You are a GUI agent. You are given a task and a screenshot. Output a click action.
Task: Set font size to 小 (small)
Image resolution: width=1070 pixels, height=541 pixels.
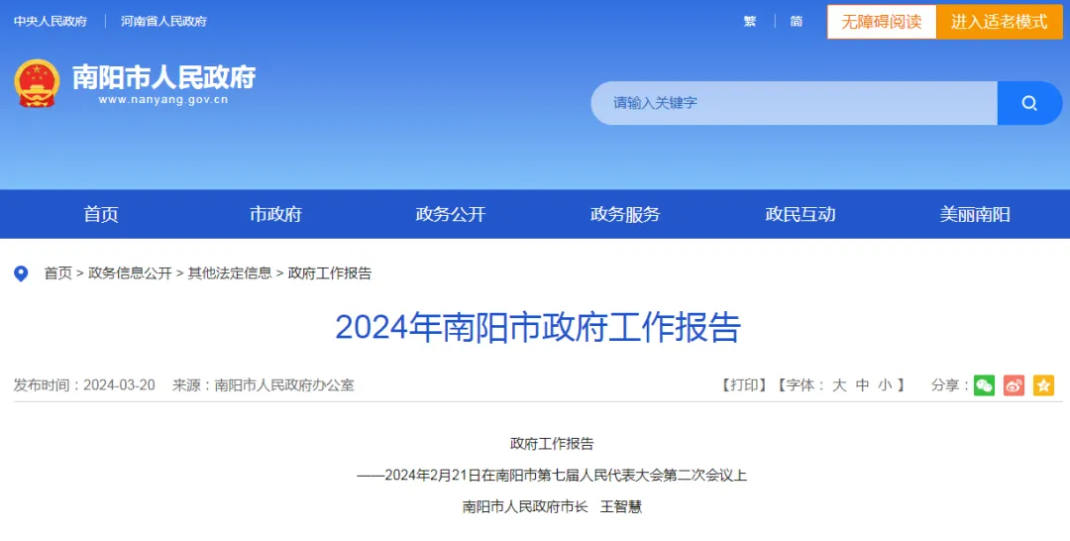pos(885,385)
